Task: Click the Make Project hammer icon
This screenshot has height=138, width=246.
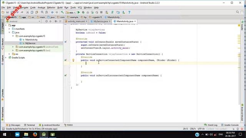Action: (x=62, y=12)
